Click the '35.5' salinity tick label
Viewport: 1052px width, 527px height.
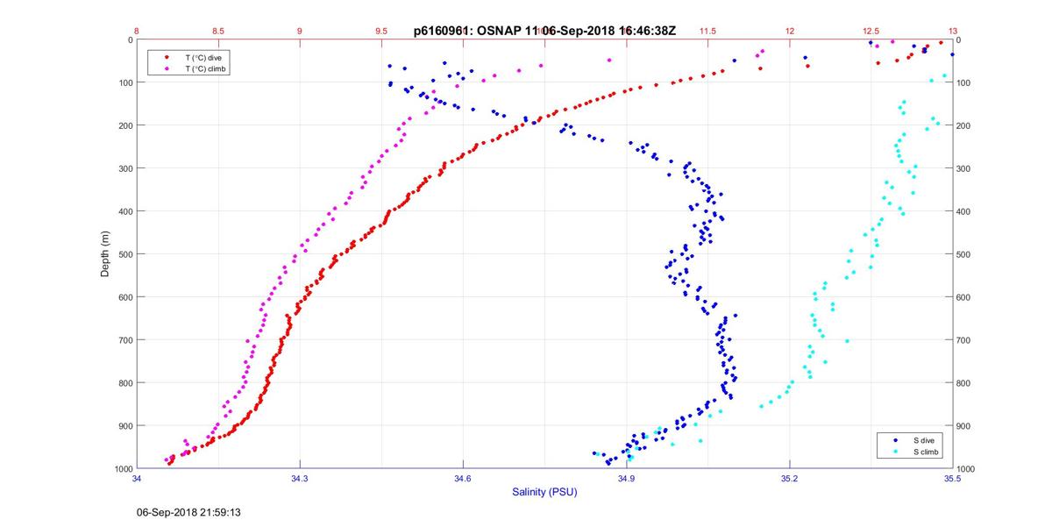click(x=952, y=479)
